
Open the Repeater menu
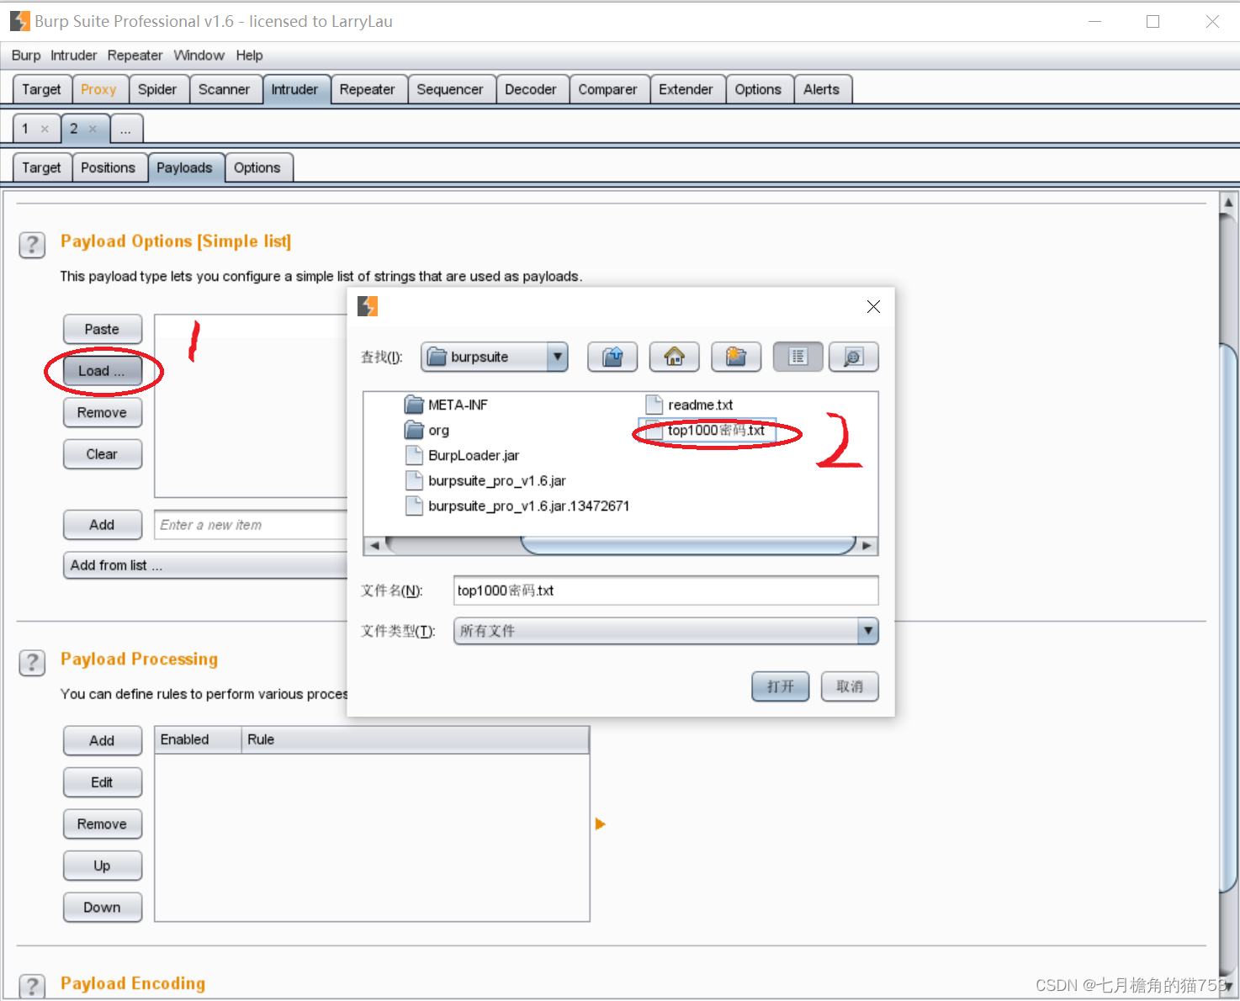click(x=135, y=56)
